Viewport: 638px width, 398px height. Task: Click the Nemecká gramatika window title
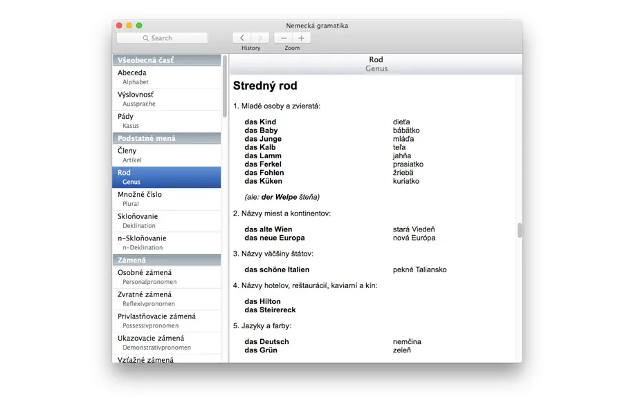pos(317,25)
